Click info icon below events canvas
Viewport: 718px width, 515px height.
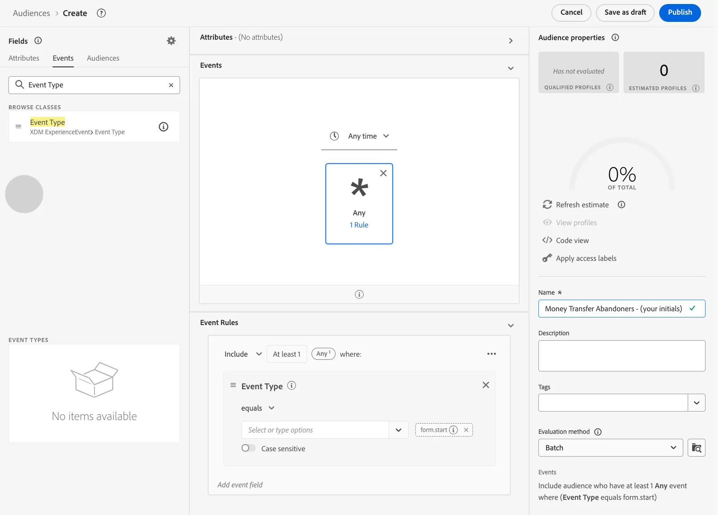(x=359, y=294)
